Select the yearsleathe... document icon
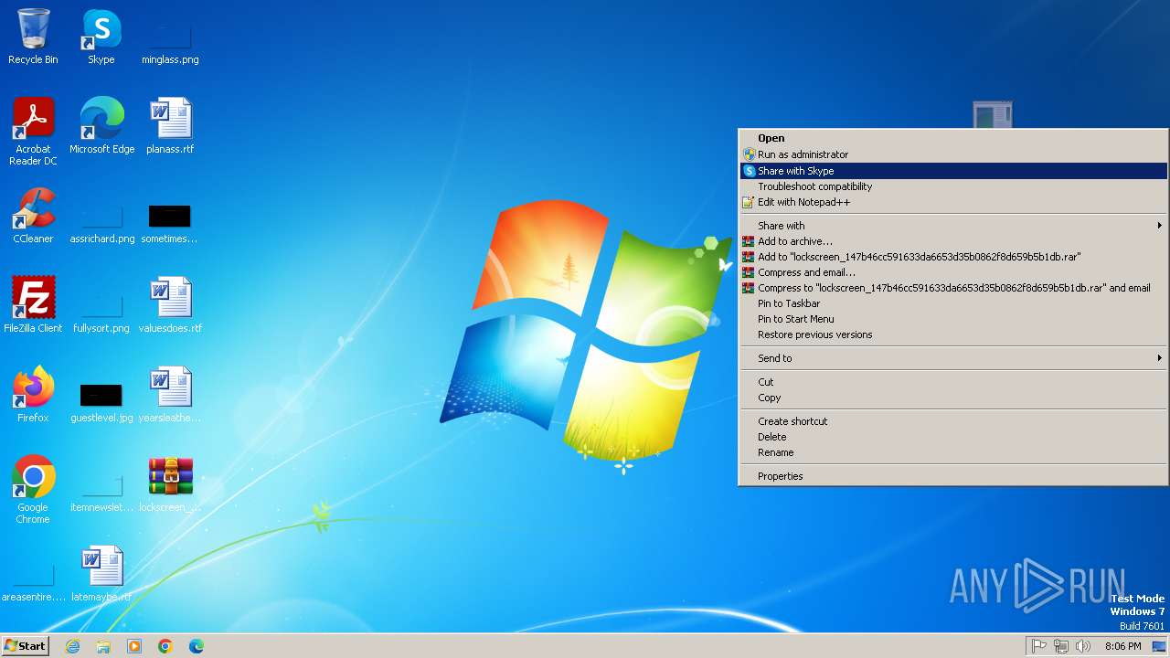 [x=170, y=394]
